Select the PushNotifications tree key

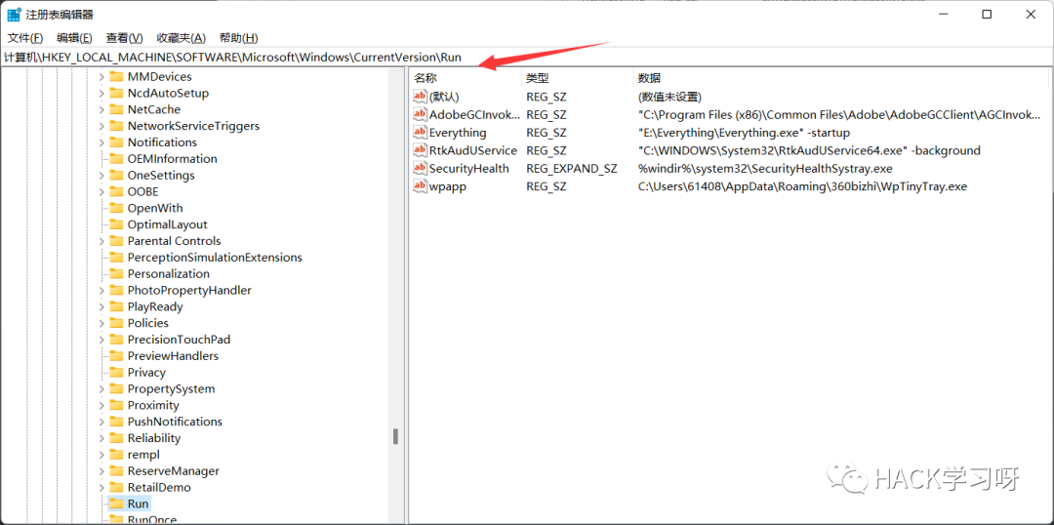(175, 422)
